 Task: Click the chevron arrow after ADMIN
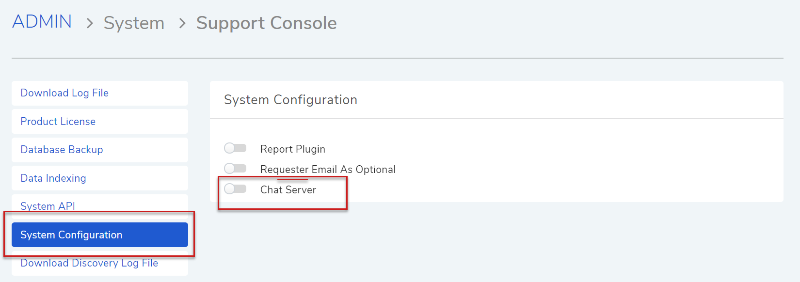point(90,23)
